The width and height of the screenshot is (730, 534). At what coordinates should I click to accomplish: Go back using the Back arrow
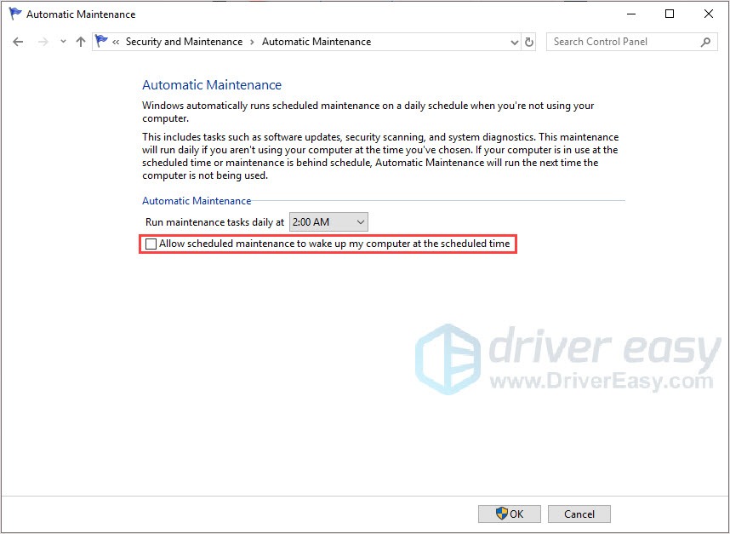(18, 42)
